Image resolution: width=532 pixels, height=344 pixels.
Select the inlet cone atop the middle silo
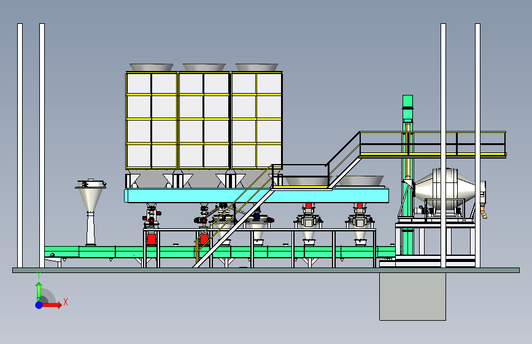(x=204, y=67)
